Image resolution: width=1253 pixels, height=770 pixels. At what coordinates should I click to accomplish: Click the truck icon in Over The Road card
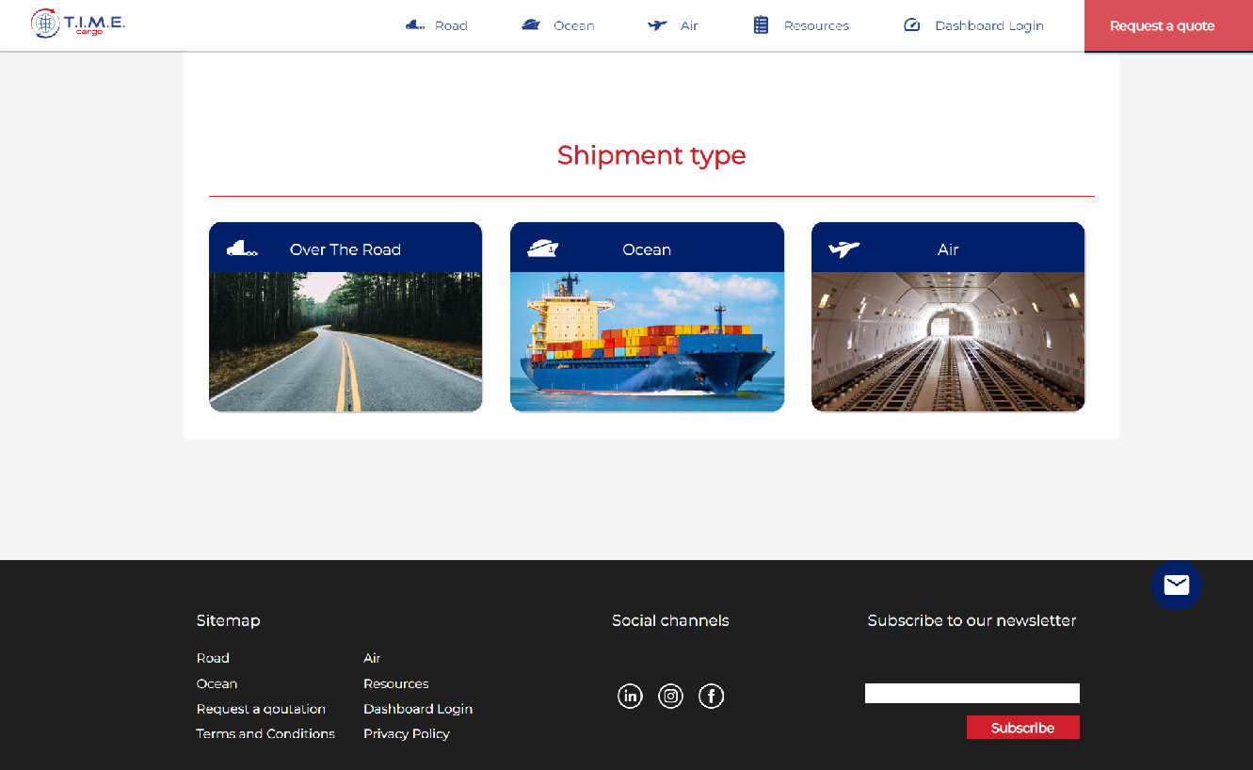coord(242,249)
